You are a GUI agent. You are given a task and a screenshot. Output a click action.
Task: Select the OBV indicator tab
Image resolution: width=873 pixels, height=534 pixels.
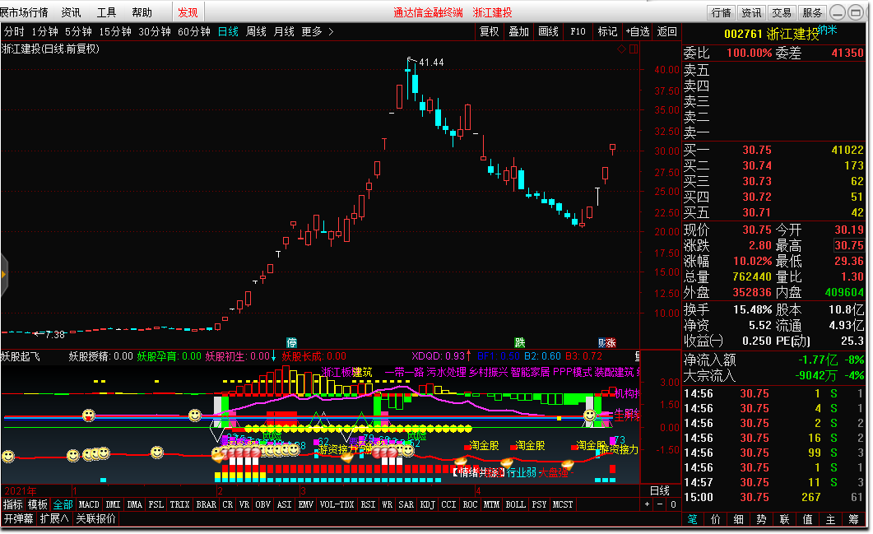point(262,504)
